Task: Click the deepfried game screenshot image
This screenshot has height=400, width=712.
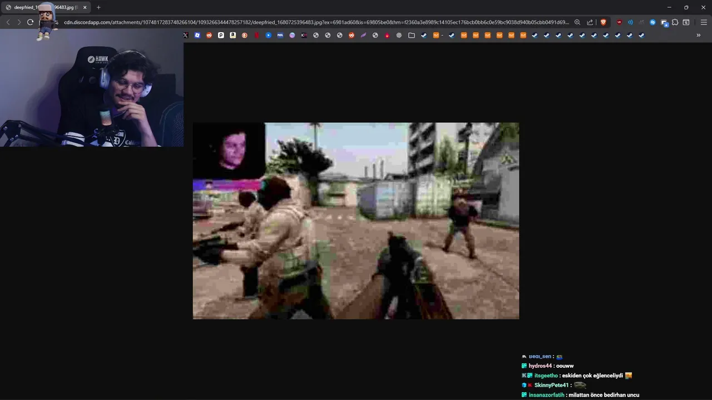Action: (356, 221)
